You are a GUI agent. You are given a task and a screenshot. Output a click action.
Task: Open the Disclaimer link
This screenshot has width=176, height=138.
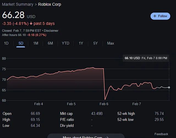[51, 30]
